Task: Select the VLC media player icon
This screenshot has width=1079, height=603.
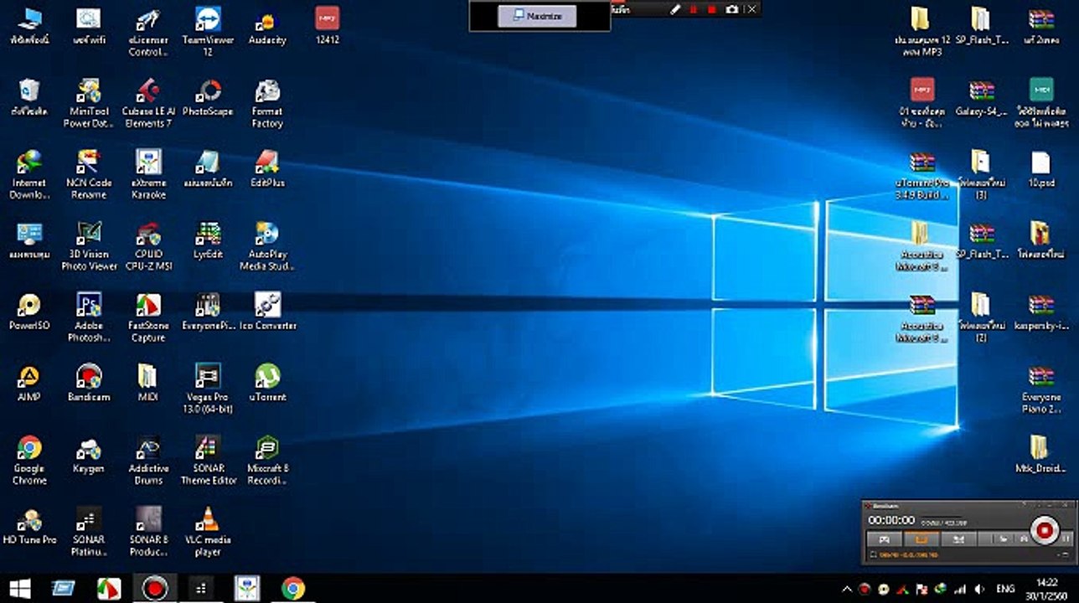Action: (x=208, y=531)
